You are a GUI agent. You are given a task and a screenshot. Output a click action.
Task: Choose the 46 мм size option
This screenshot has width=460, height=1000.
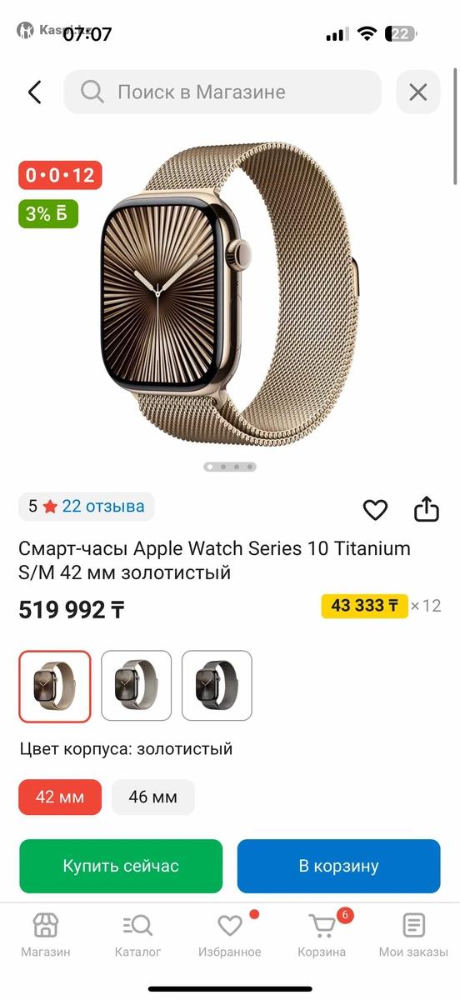[x=153, y=797]
